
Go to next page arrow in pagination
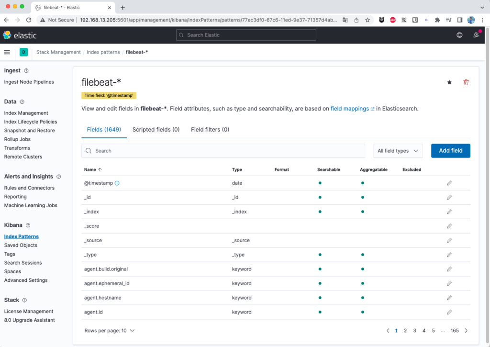[466, 330]
